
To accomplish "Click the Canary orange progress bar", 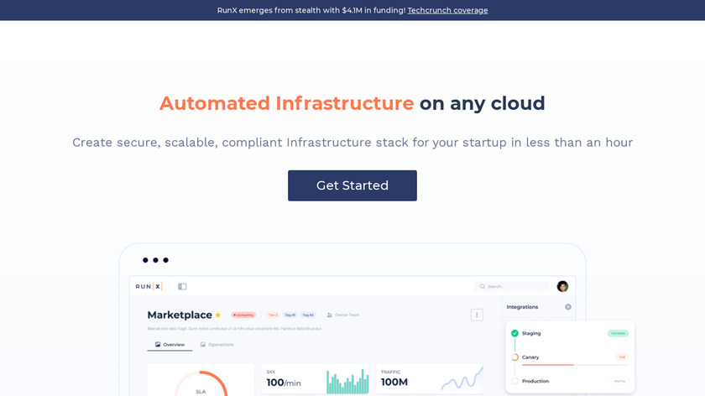I will pos(547,365).
